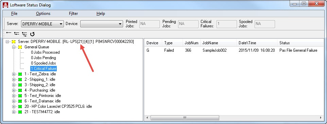Image resolution: width=327 pixels, height=124 pixels.
Task: Select the '0 Jobs Processed' tree item
Action: tap(45, 52)
